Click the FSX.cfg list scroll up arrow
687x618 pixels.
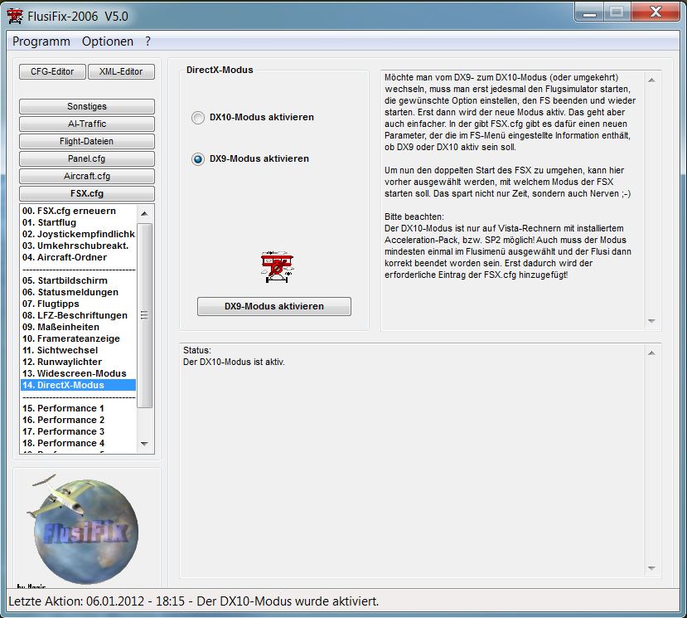[144, 213]
